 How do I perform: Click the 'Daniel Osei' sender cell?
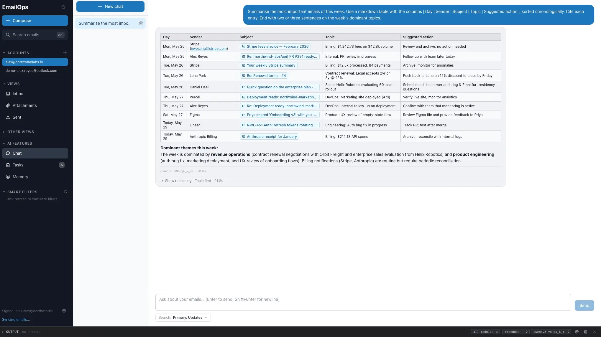212,87
